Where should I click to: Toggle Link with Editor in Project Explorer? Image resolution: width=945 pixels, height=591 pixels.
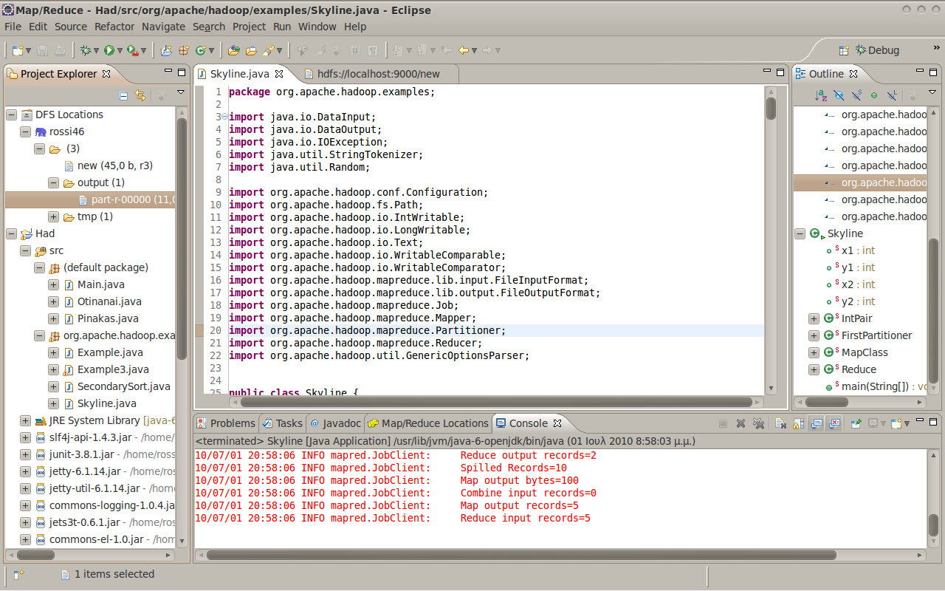point(140,95)
